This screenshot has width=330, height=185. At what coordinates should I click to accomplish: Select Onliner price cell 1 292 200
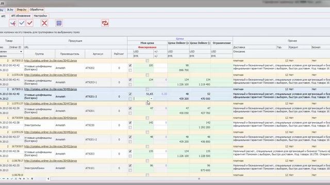click(x=200, y=127)
